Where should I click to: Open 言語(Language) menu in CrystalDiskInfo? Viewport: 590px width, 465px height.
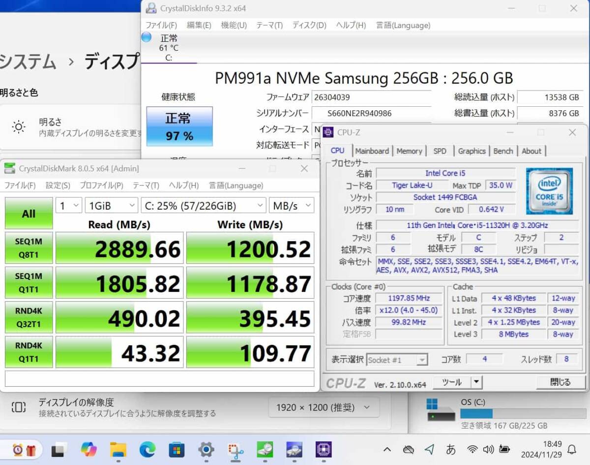[x=403, y=25]
